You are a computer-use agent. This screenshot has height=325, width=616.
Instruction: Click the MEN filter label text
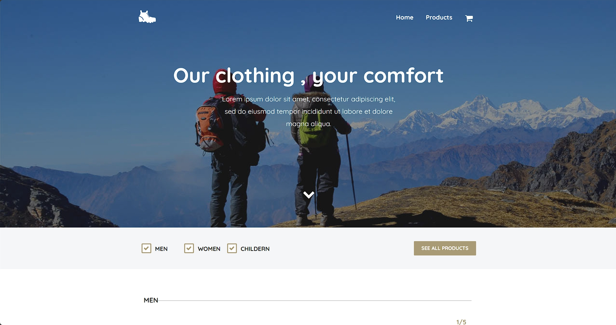click(x=161, y=249)
